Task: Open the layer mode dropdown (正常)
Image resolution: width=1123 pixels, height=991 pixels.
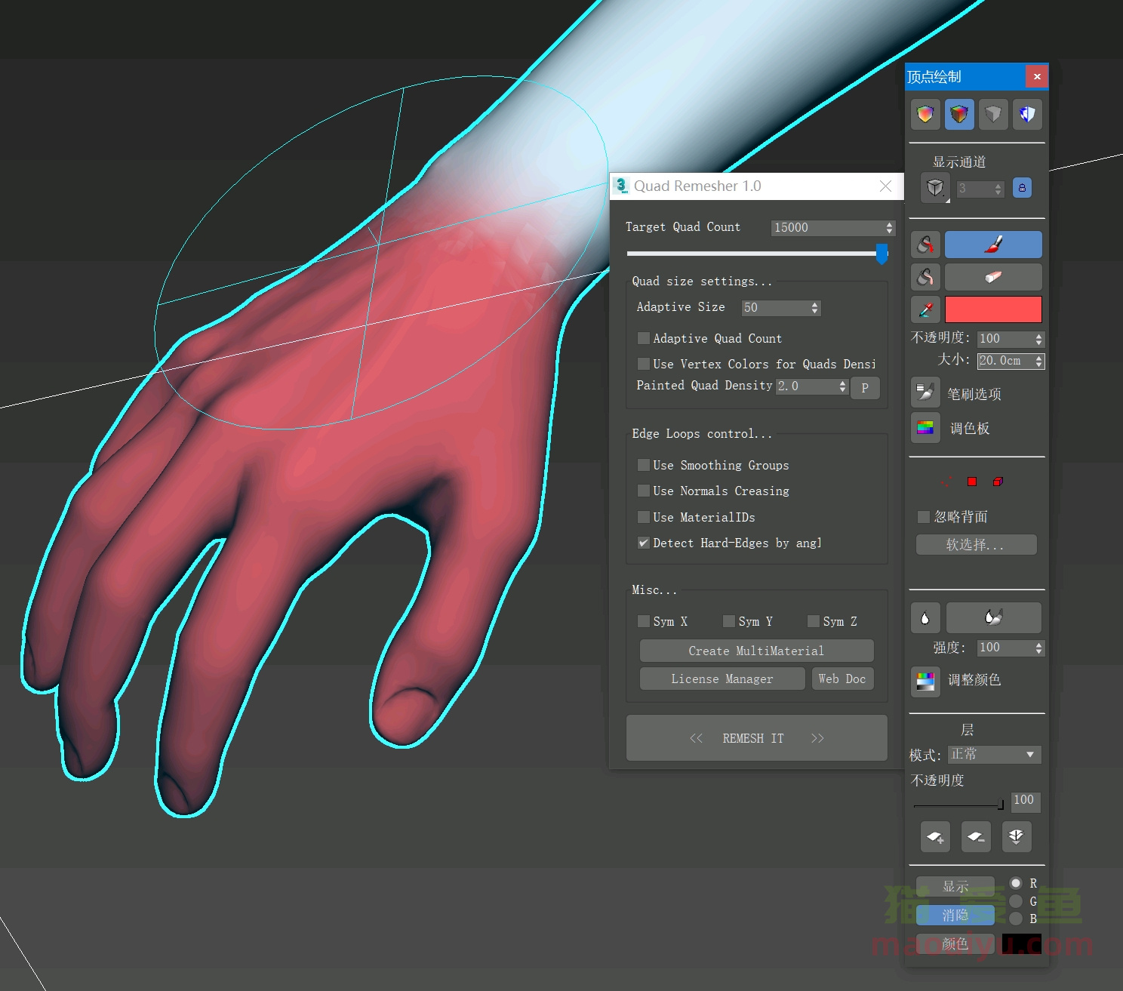Action: coord(994,755)
